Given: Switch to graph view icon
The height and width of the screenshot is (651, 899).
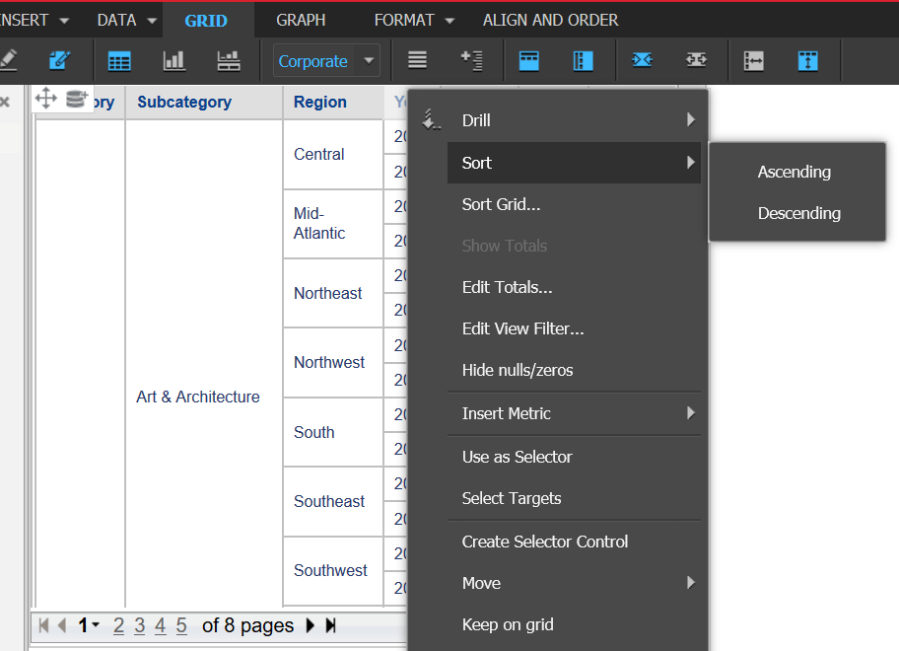Looking at the screenshot, I should point(173,61).
